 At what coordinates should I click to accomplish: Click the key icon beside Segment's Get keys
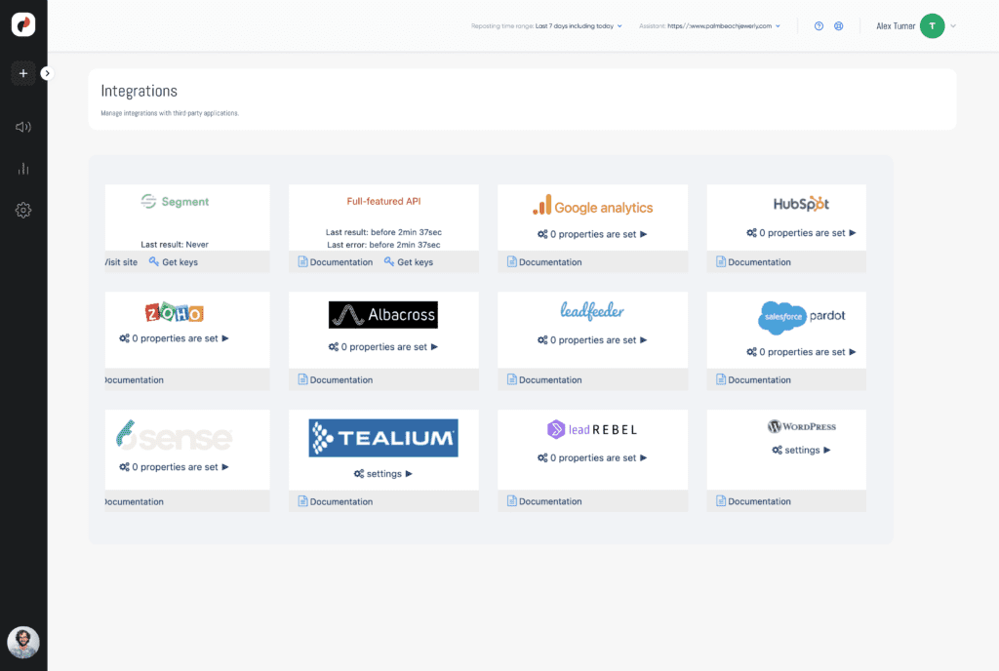[154, 261]
